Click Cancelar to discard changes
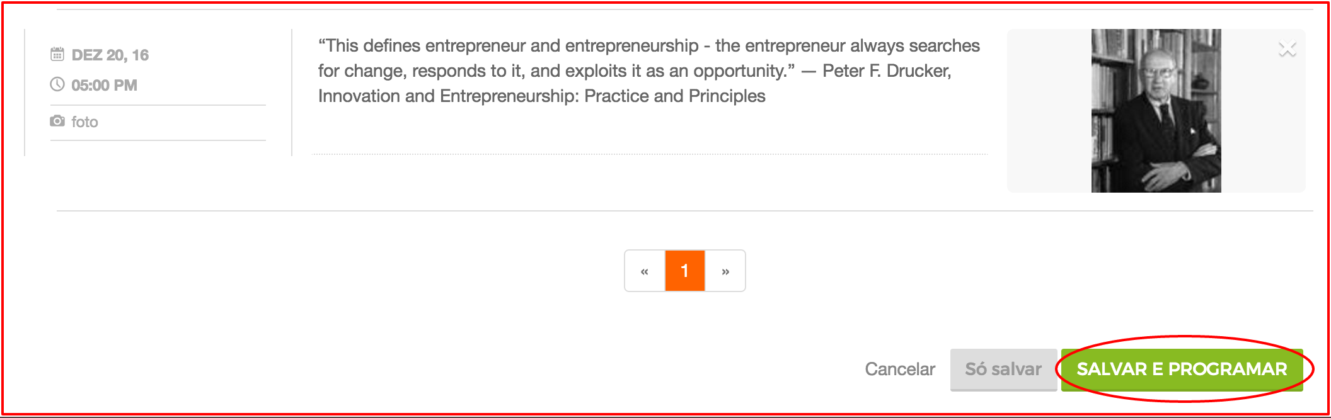The height and width of the screenshot is (418, 1331). (899, 369)
